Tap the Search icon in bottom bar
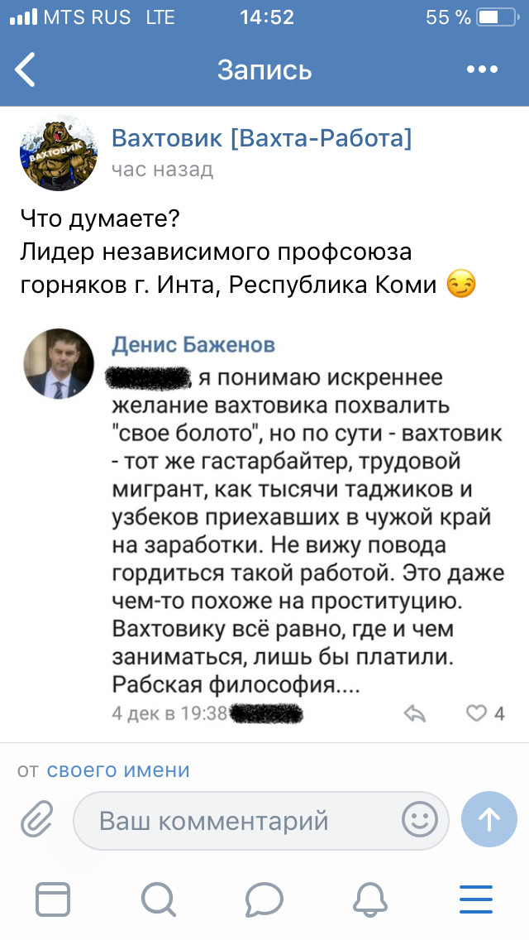 (159, 899)
